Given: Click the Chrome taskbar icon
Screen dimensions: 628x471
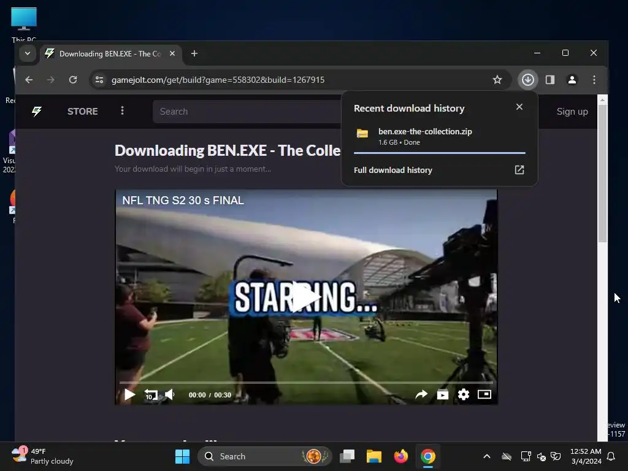Looking at the screenshot, I should coord(427,456).
